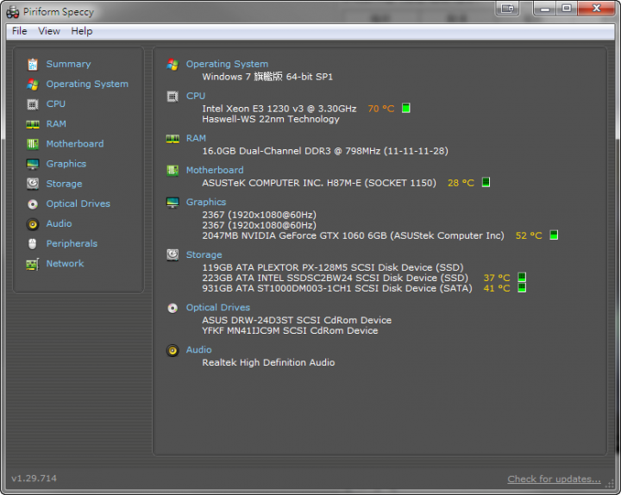
Task: Click the Graphics monitor icon in summary panel
Action: tap(172, 203)
